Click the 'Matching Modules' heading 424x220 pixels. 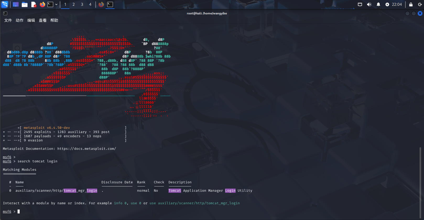coord(20,170)
